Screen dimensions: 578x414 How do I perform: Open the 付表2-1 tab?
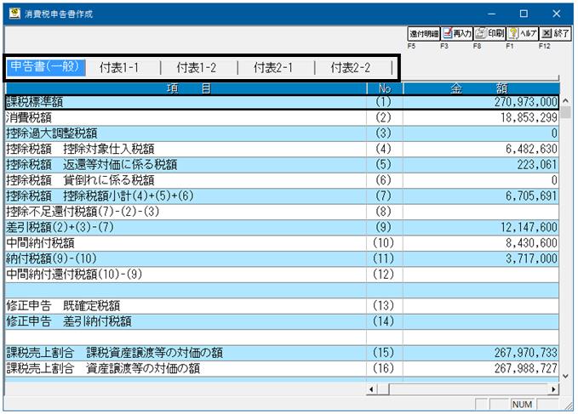[x=273, y=68]
